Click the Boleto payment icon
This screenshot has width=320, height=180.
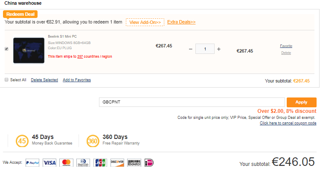click(x=134, y=162)
